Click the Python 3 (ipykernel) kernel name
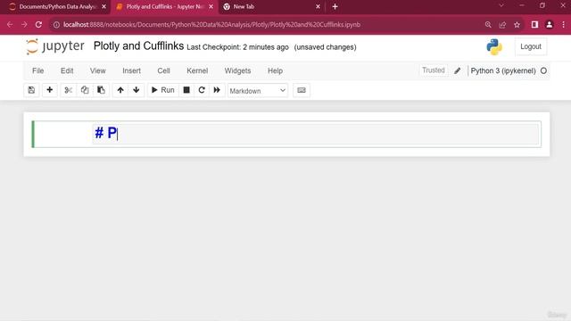 (x=503, y=71)
